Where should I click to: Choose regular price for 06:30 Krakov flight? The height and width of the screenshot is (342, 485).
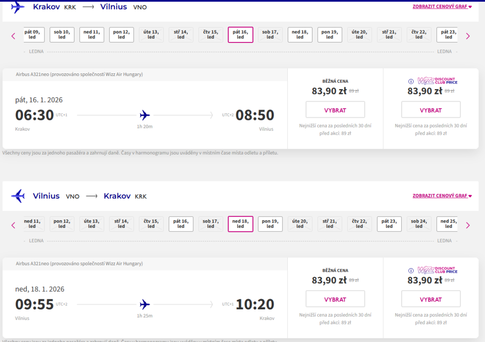335,110
